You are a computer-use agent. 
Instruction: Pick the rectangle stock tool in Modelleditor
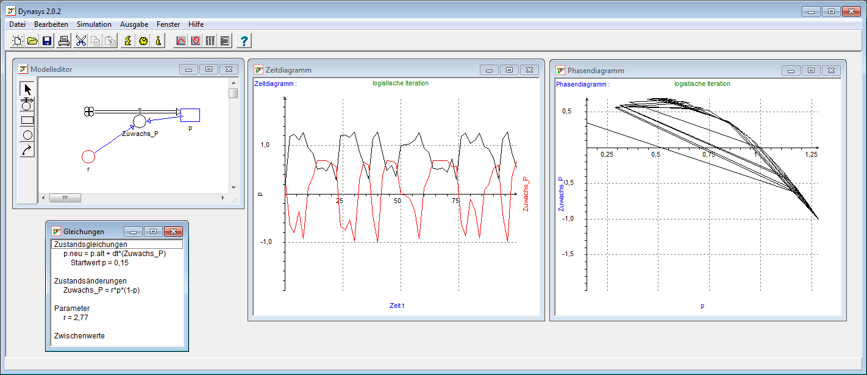(x=27, y=120)
